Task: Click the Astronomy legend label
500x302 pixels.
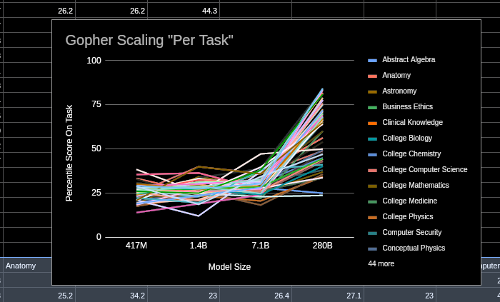Action: click(x=399, y=91)
